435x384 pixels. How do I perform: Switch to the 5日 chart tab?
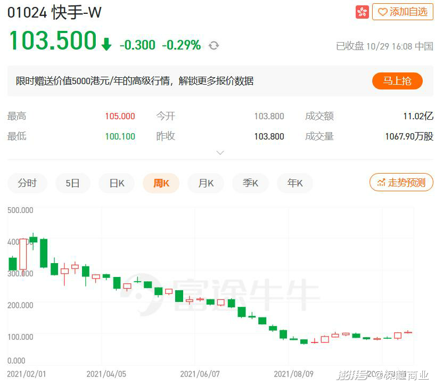pyautogui.click(x=73, y=183)
